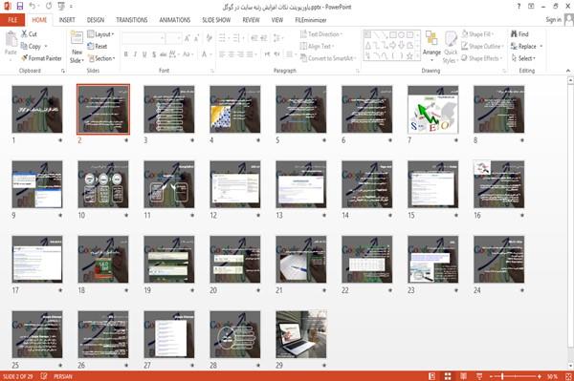Click Reset in Slides group
The width and height of the screenshot is (574, 381).
(98, 46)
